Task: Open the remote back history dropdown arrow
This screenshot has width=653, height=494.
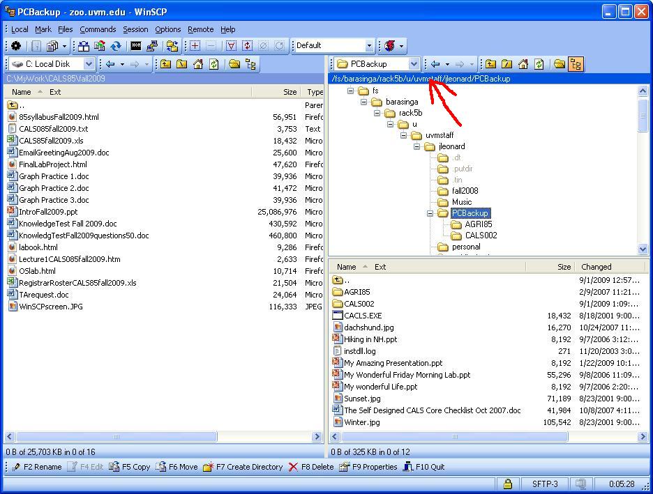Action: (447, 64)
